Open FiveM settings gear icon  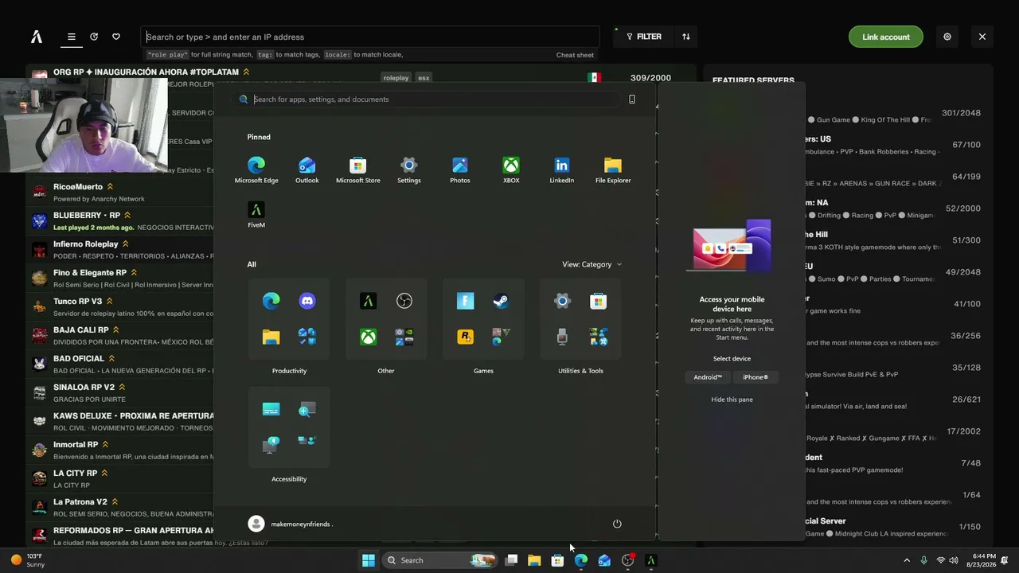coord(947,37)
